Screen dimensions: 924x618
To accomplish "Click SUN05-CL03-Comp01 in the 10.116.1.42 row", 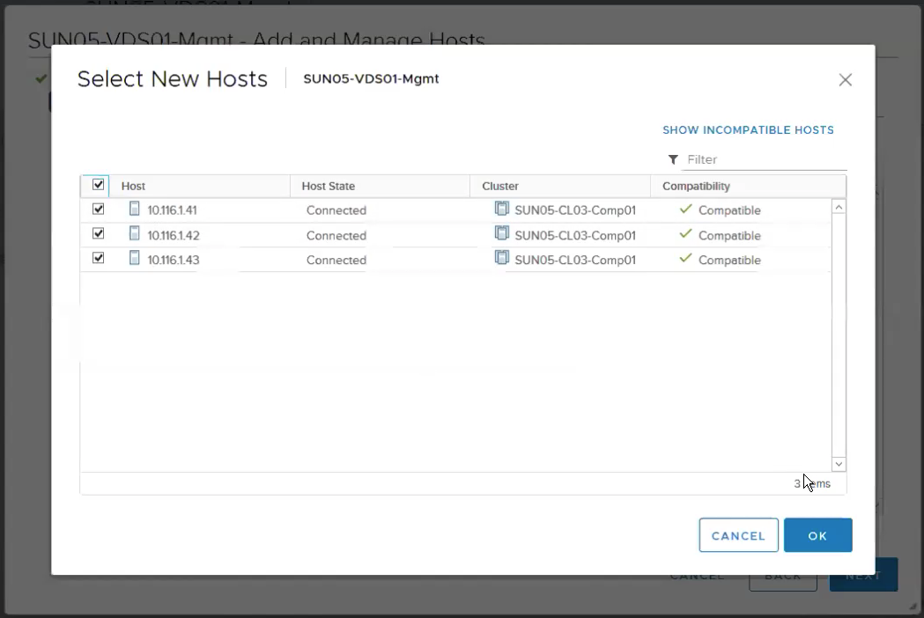I will pyautogui.click(x=575, y=236).
